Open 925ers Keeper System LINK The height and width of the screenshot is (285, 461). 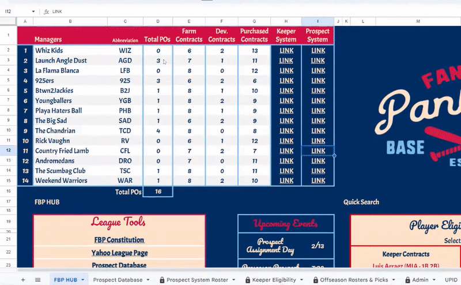pos(286,81)
